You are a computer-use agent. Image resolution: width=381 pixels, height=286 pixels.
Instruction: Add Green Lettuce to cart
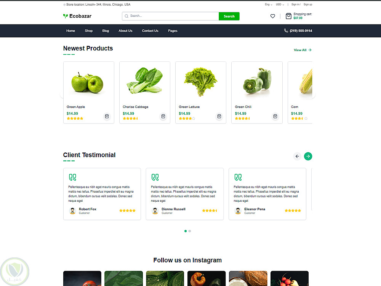[x=219, y=116]
